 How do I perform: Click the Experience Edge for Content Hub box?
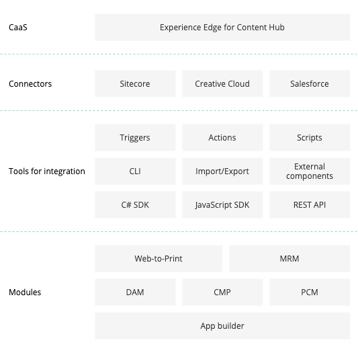pos(222,27)
